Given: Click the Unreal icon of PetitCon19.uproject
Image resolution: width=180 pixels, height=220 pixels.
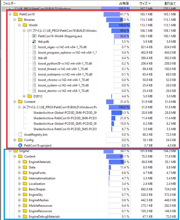Looking at the screenshot, I should tap(20, 145).
